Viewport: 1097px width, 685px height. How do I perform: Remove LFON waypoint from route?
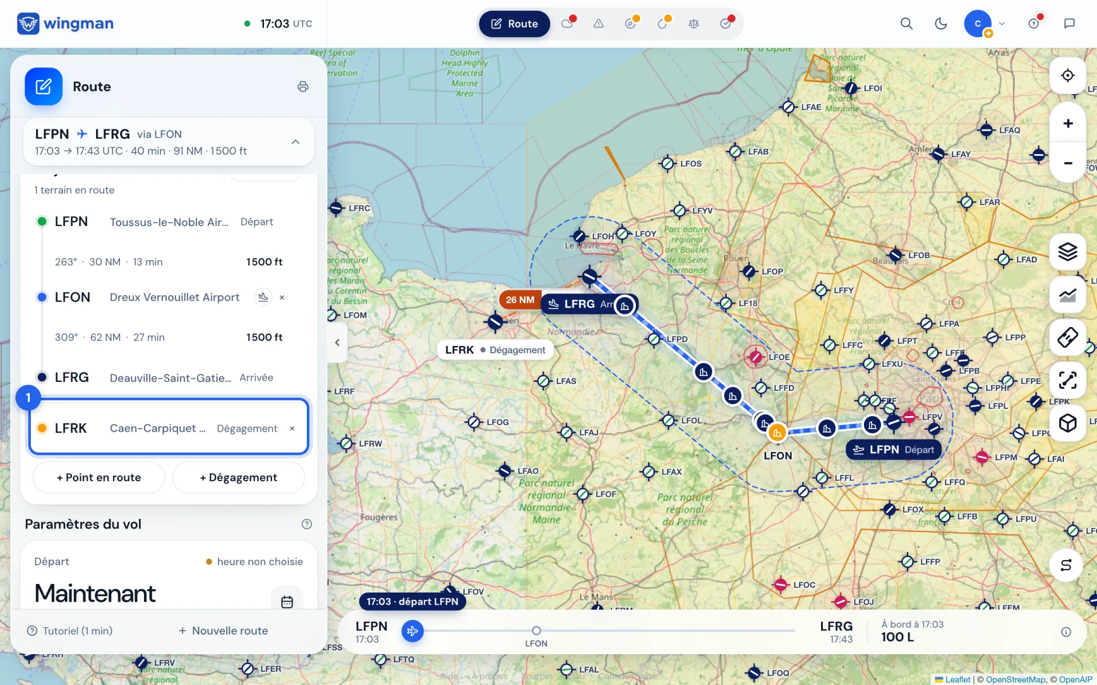(x=282, y=297)
